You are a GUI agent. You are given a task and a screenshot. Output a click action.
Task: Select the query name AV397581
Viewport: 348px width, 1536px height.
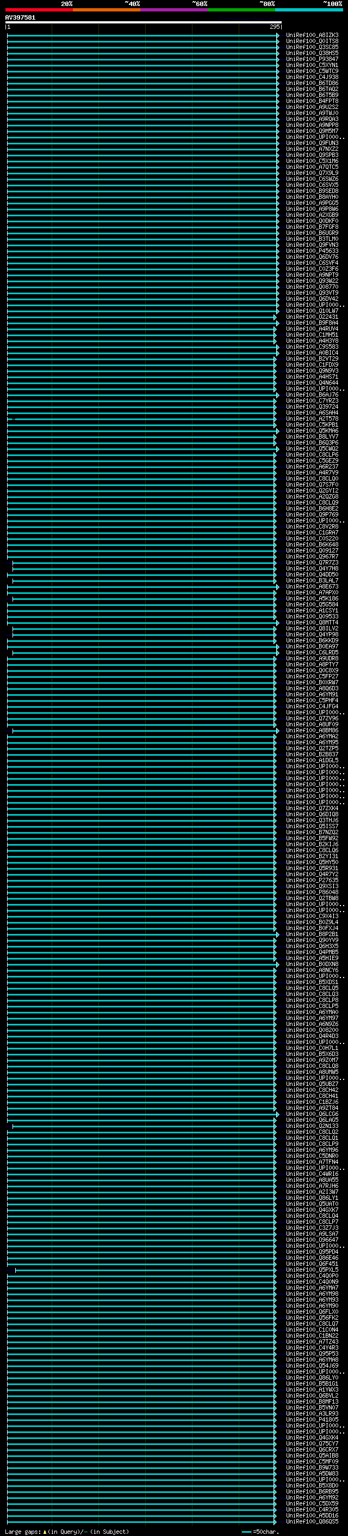pyautogui.click(x=20, y=18)
